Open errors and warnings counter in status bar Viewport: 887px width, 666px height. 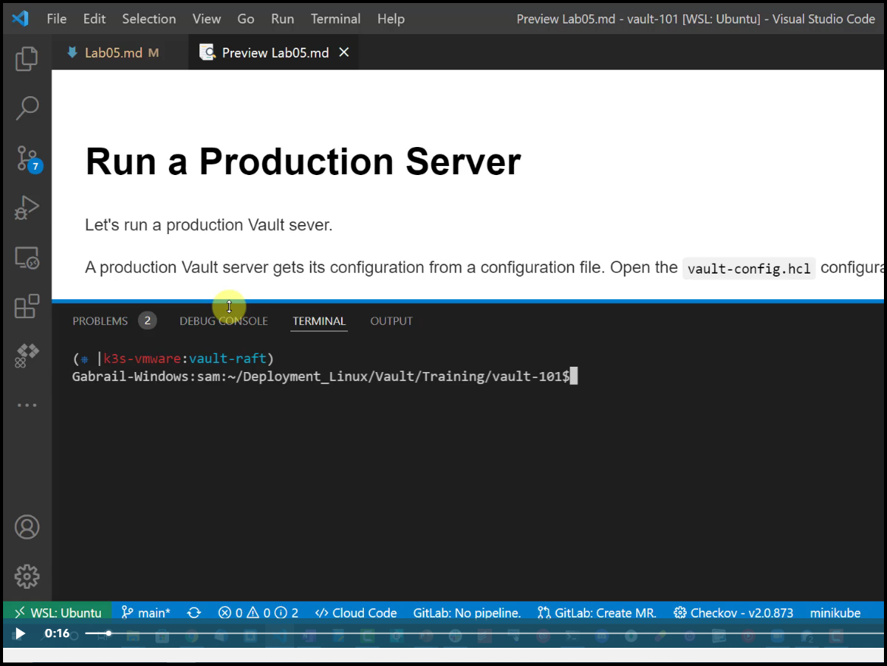pyautogui.click(x=258, y=613)
